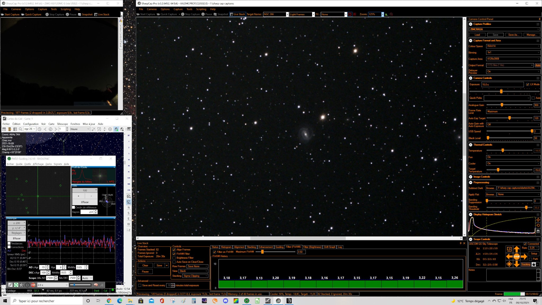
Task: Open the Stacking Sigma Clipping dropdown
Action: pos(195,276)
